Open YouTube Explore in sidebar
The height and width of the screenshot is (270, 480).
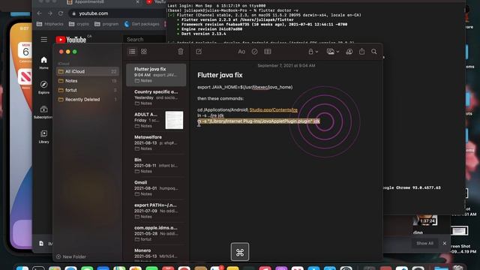coord(43,87)
